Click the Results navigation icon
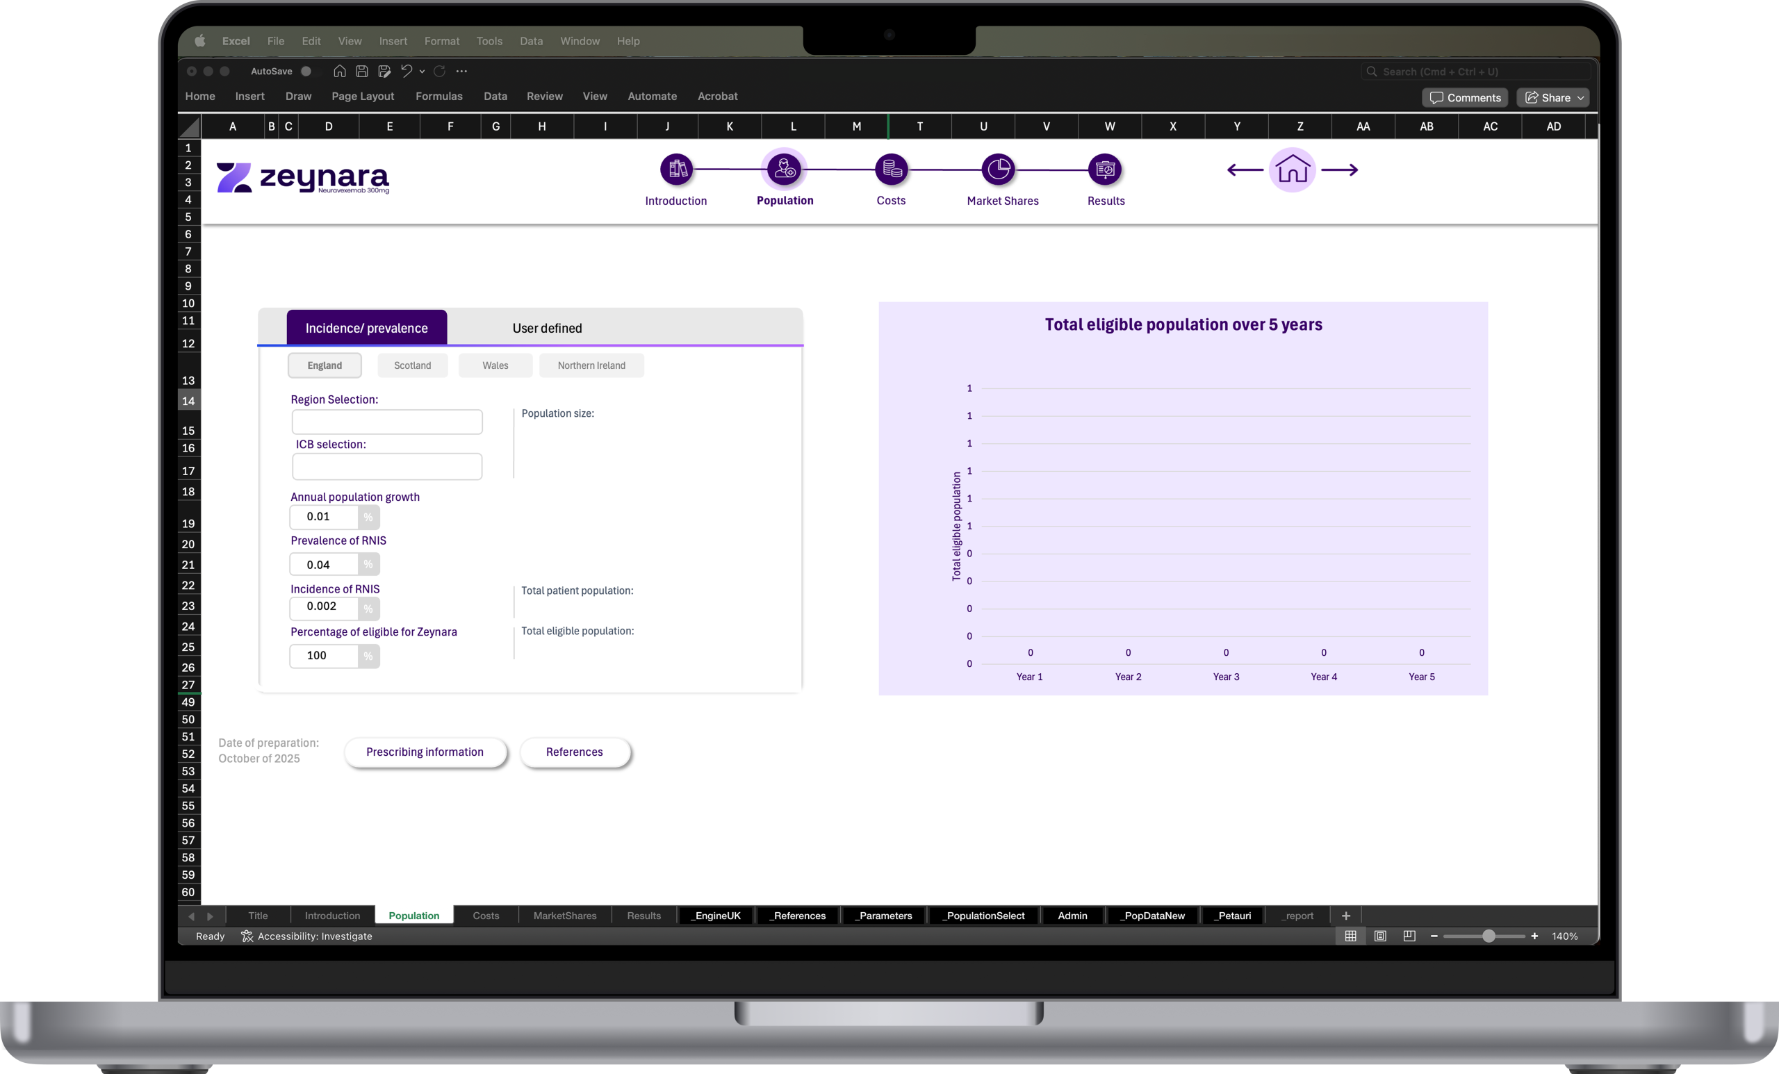 coord(1105,170)
